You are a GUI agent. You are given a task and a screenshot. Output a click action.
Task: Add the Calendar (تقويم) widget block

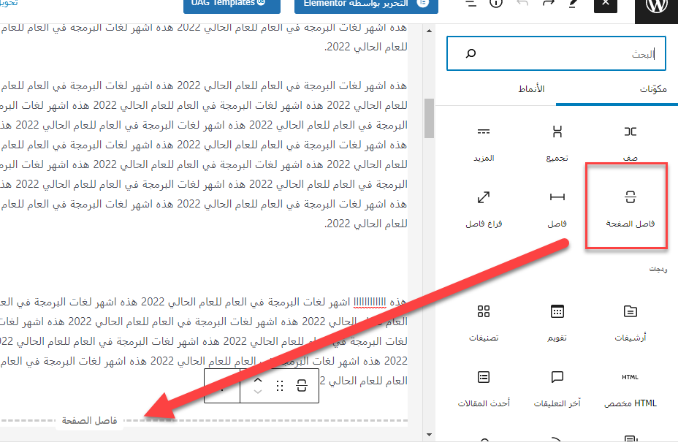coord(557,321)
